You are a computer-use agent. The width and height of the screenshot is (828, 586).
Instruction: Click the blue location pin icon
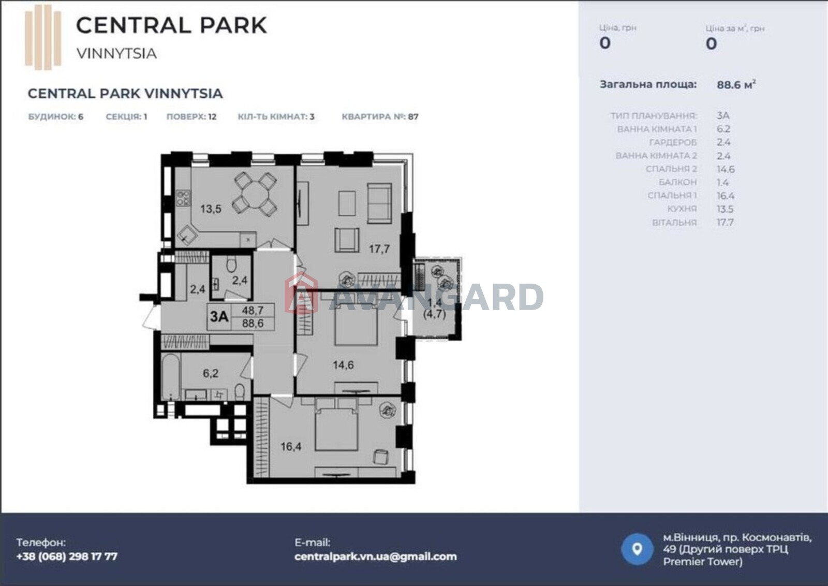point(637,549)
